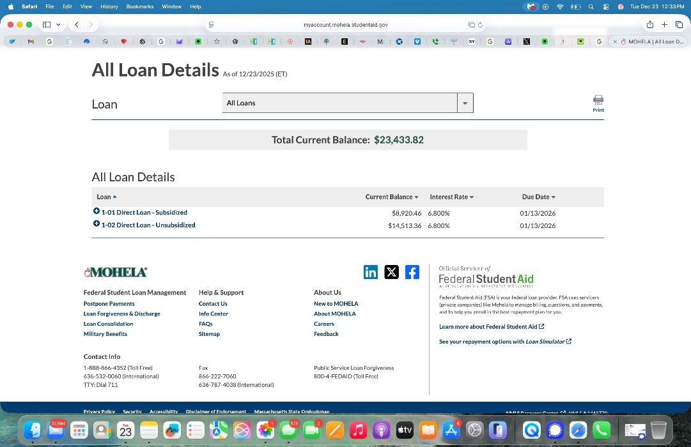Open MOHELA's LinkedIn page icon
This screenshot has height=447, width=691.
tap(371, 272)
